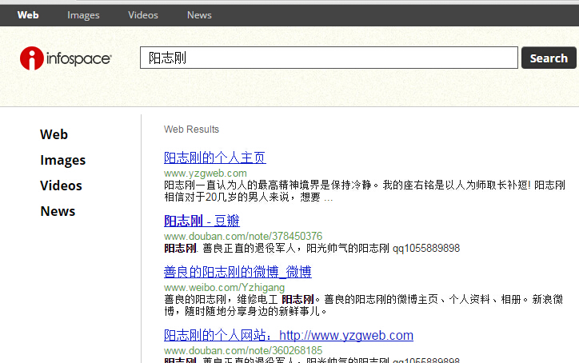Select Videos in the left sidebar
This screenshot has width=579, height=363.
coord(61,185)
